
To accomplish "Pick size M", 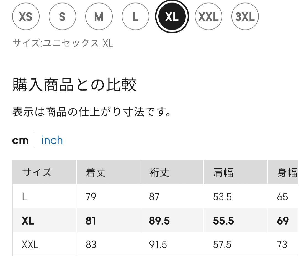I will point(99,17).
